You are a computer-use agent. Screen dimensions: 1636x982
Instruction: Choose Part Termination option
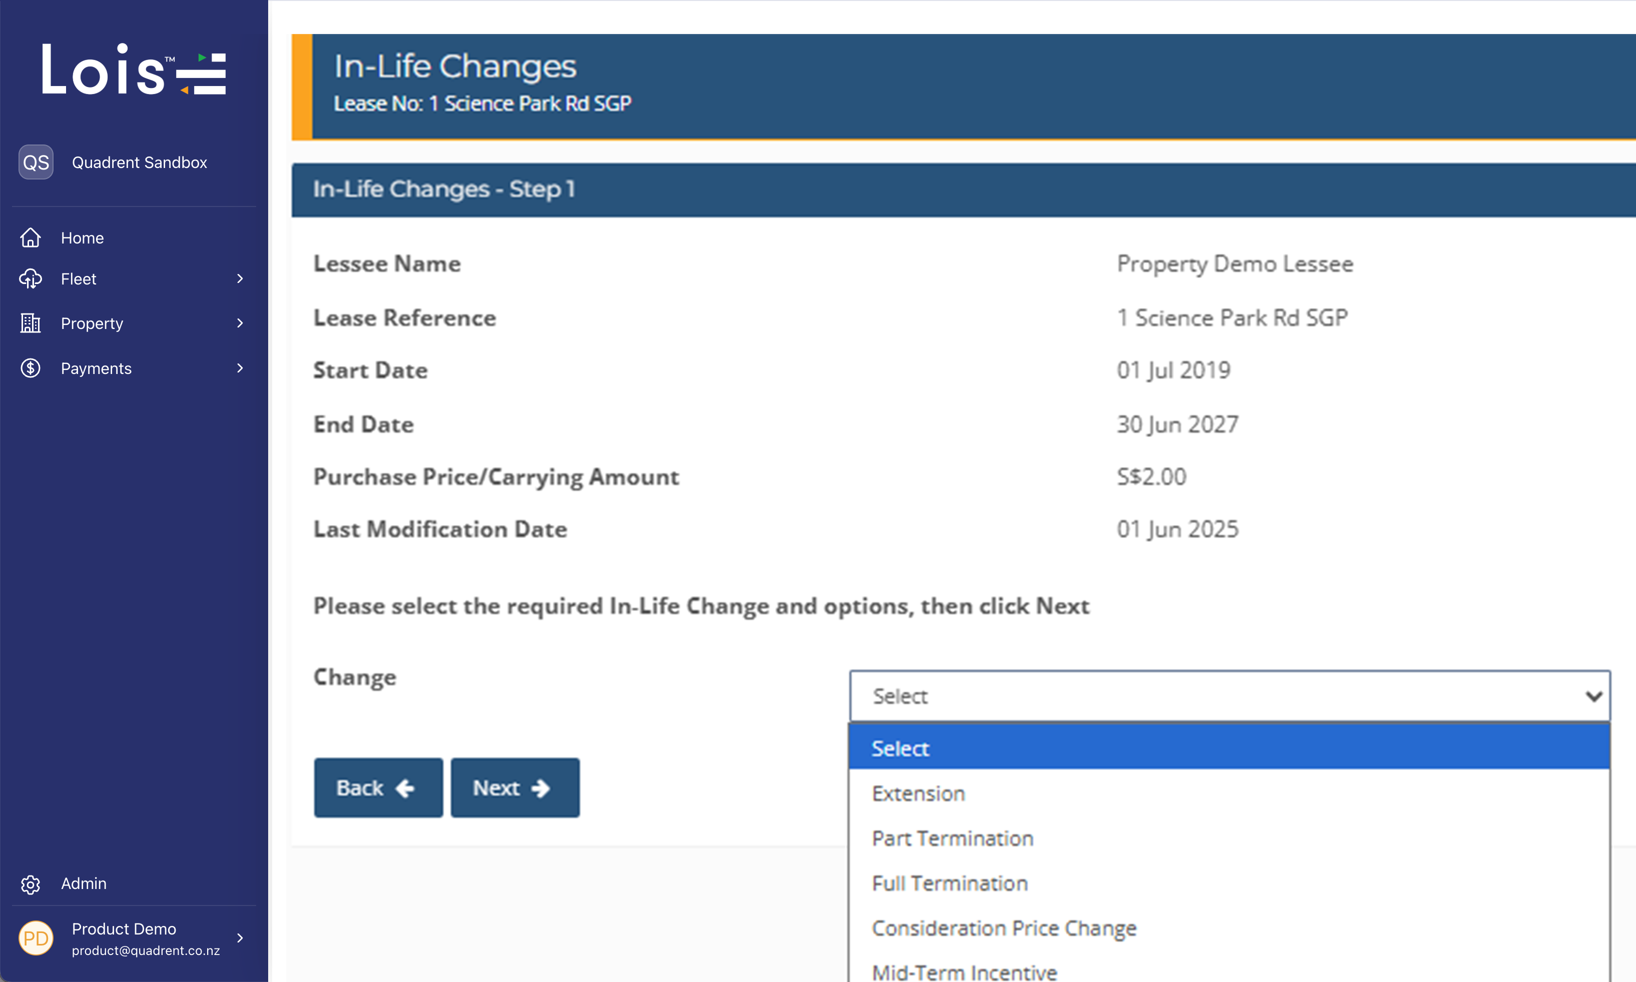click(x=952, y=838)
